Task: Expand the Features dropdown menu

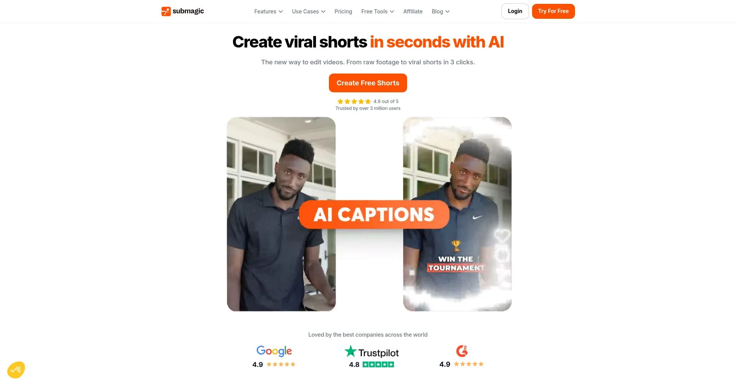Action: pyautogui.click(x=268, y=11)
